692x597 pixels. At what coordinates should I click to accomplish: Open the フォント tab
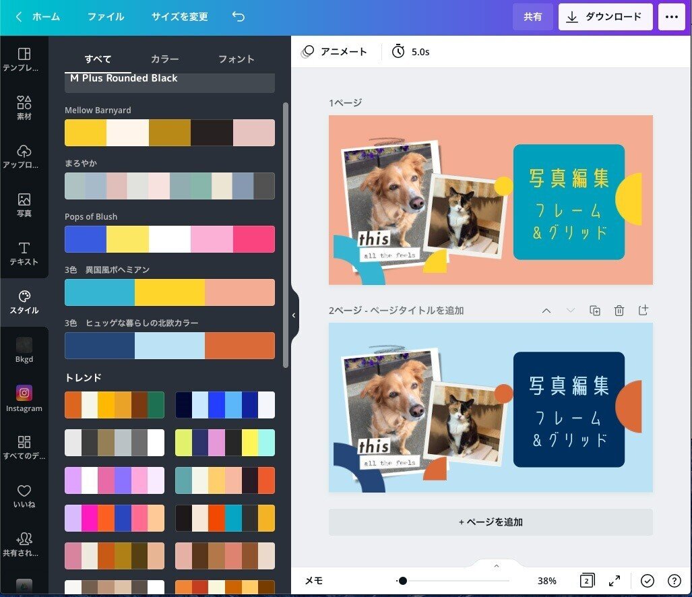click(237, 59)
